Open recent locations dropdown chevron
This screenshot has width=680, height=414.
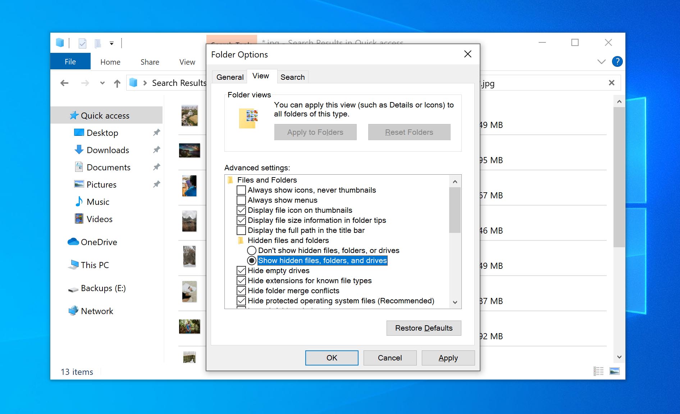point(102,83)
